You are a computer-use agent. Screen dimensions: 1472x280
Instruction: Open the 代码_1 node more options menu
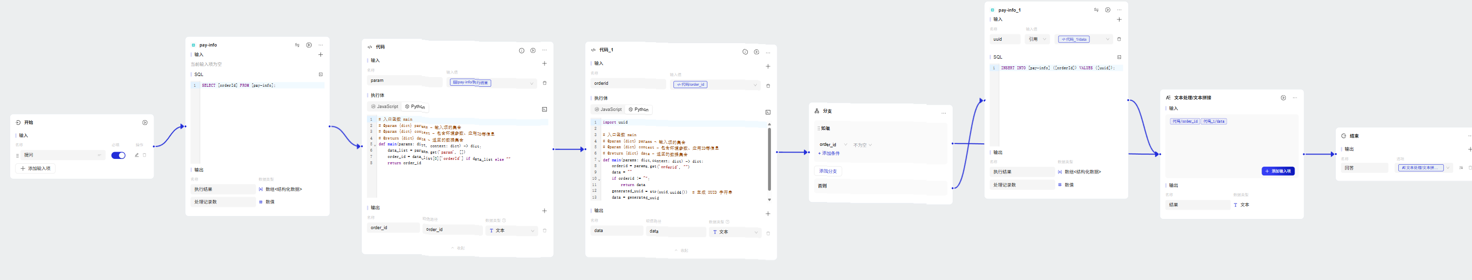click(768, 53)
